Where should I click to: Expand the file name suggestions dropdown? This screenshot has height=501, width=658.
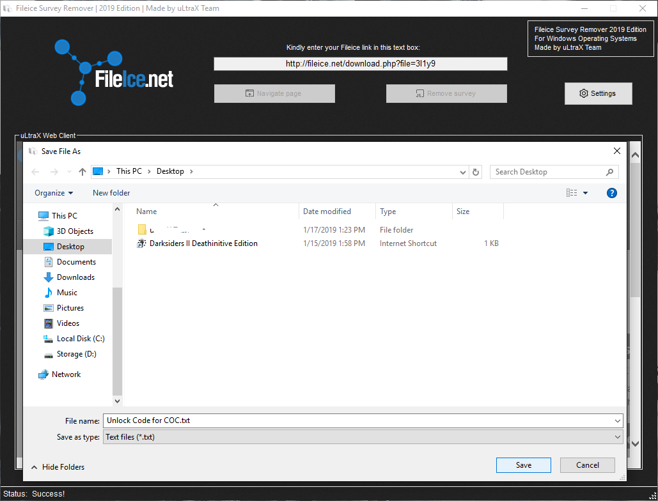616,420
